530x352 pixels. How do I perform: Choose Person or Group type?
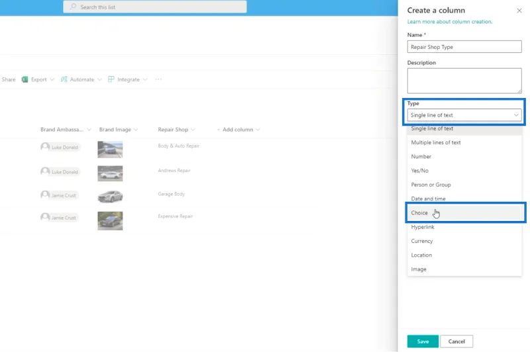[x=464, y=185]
